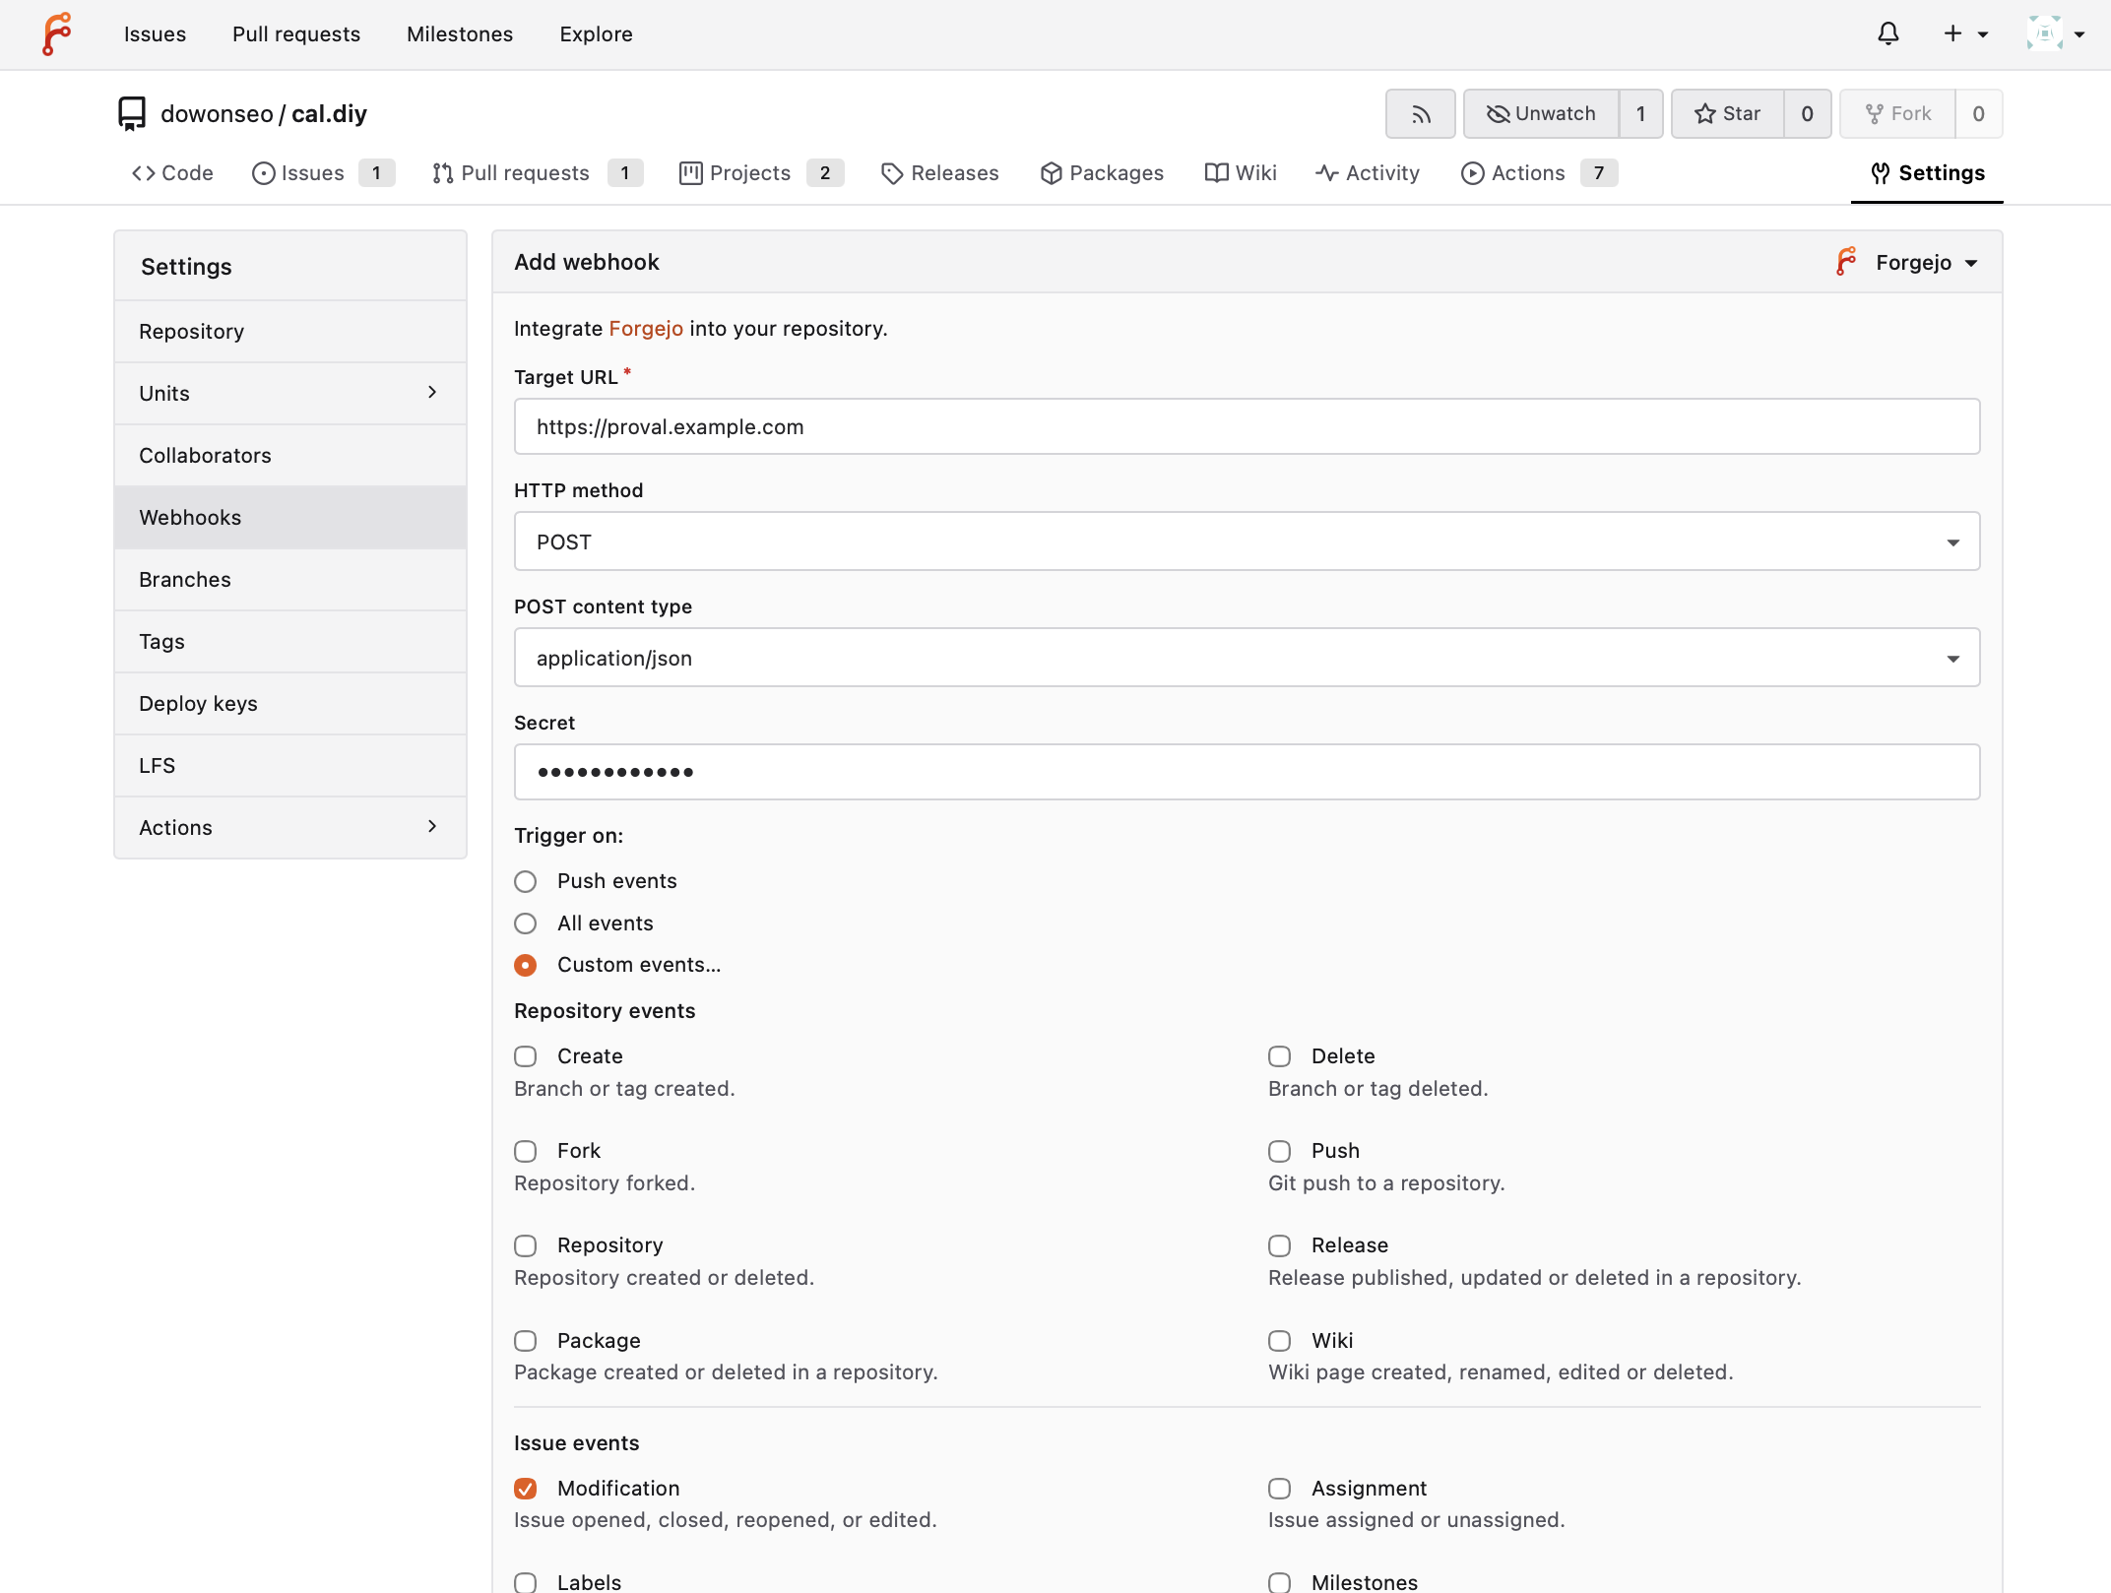Switch to the Activity tab
The width and height of the screenshot is (2111, 1593).
click(x=1368, y=173)
